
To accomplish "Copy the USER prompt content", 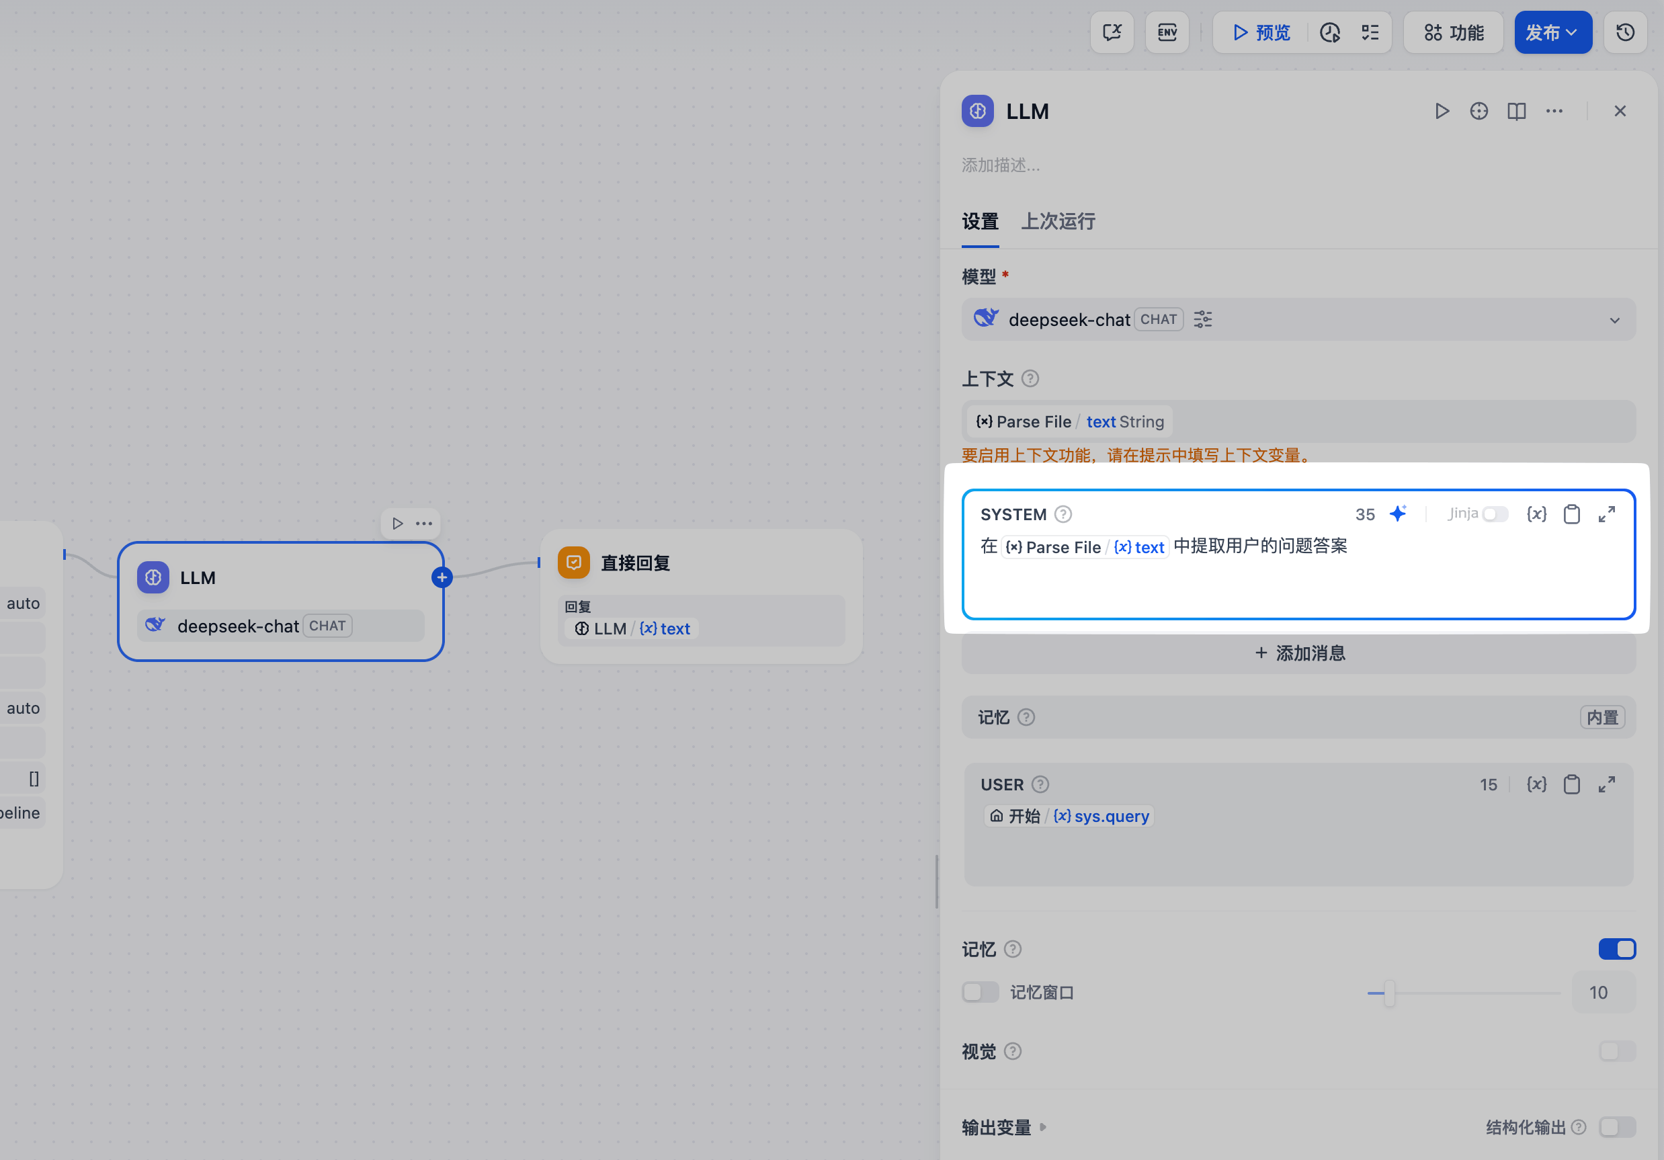I will point(1571,785).
